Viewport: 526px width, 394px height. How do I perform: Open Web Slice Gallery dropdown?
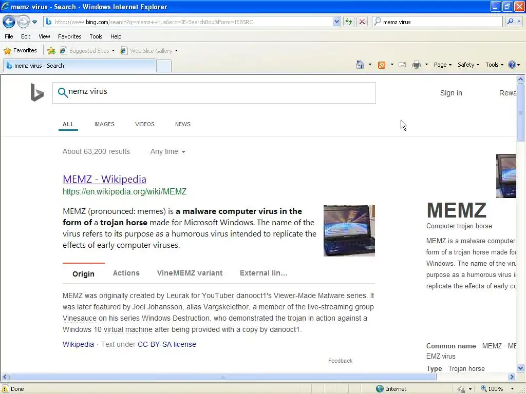149,51
